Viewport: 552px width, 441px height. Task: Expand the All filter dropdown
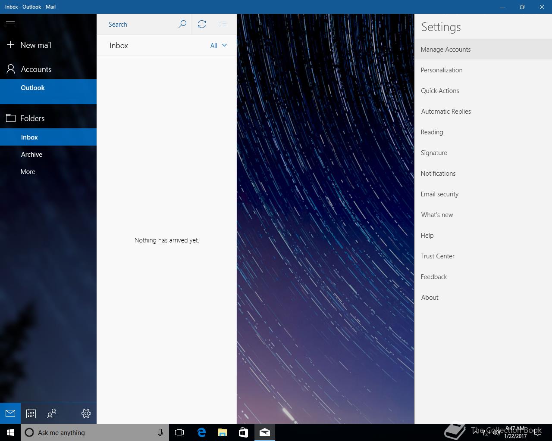point(218,46)
